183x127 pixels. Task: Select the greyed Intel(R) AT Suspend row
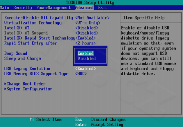pos(26,33)
